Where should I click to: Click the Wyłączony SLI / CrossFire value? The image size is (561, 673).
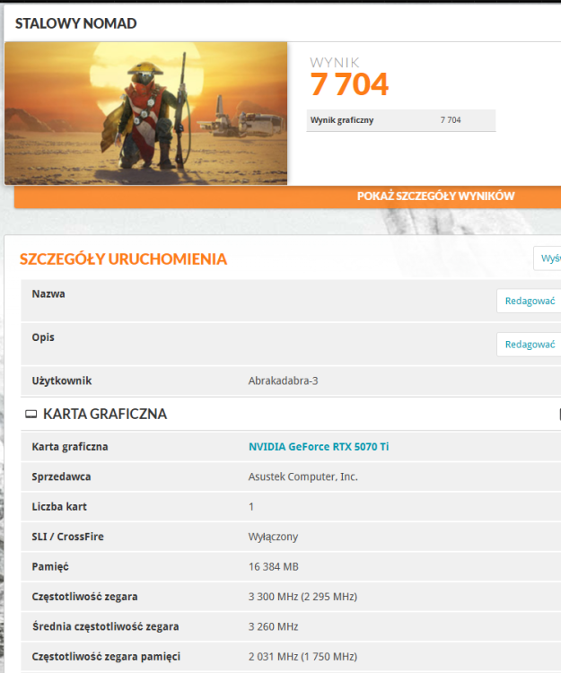point(273,537)
